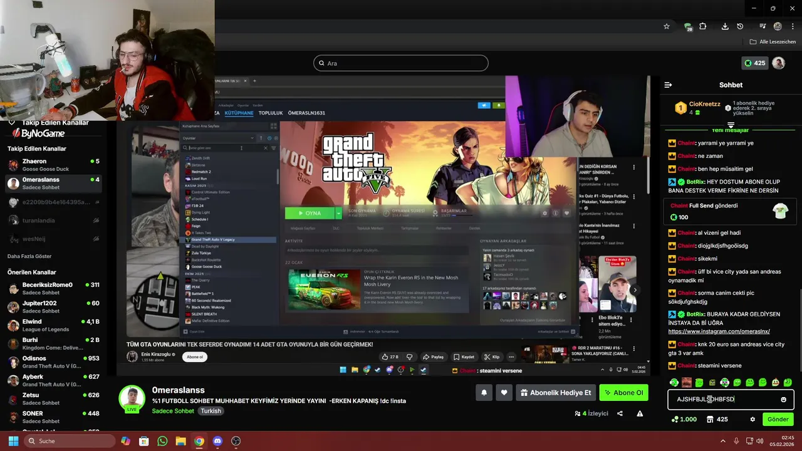The height and width of the screenshot is (451, 802).
Task: Click the ByNoGame sidebar logo
Action: click(38, 133)
